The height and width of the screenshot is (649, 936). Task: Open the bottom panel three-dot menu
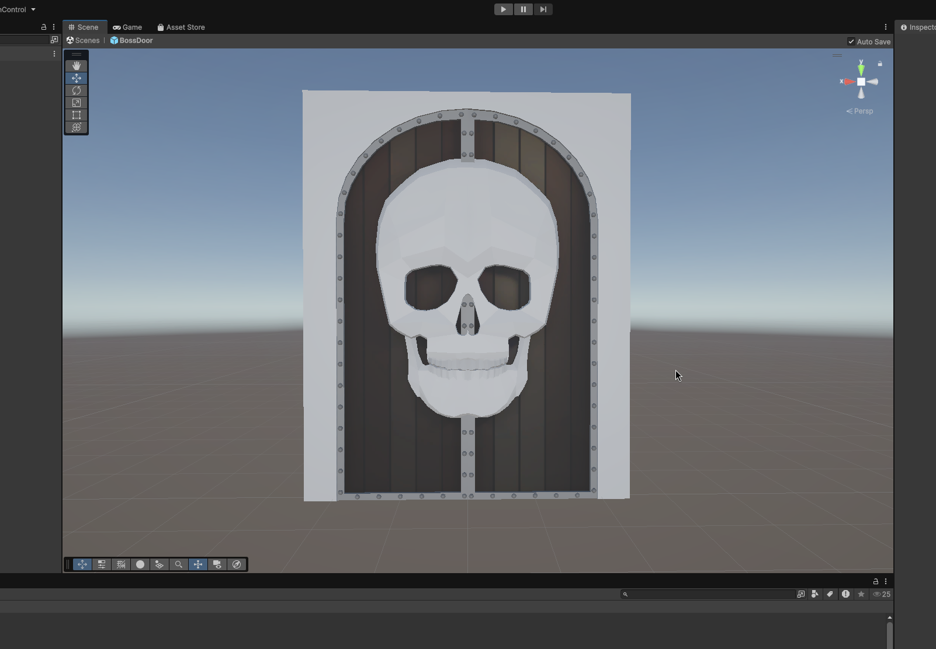click(885, 581)
